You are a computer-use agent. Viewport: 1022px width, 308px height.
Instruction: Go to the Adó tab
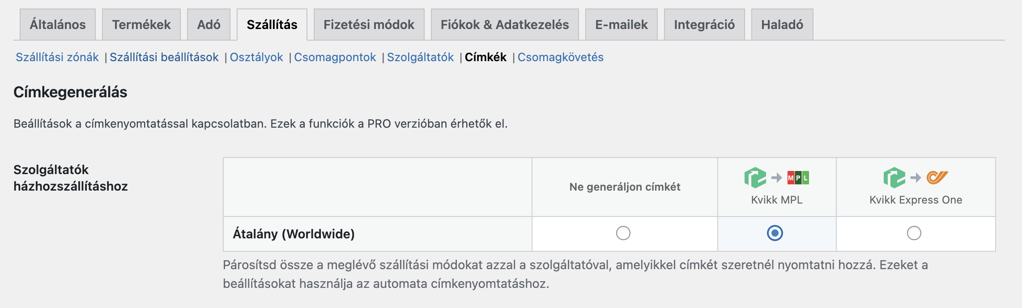209,25
